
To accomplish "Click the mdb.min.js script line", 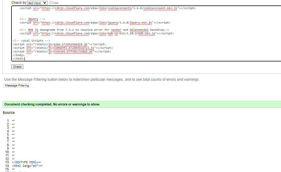I will [x=96, y=33].
